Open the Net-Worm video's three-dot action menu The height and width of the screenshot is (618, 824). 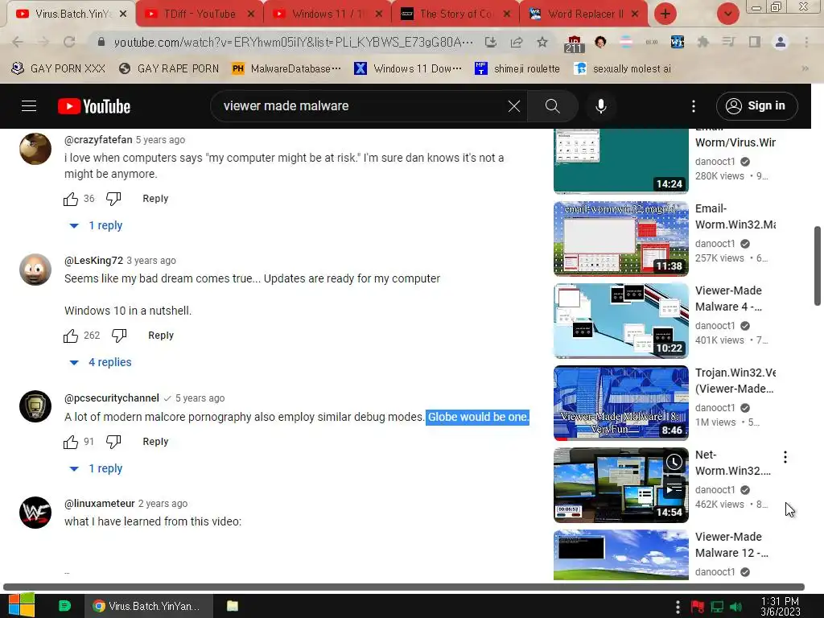click(x=785, y=457)
